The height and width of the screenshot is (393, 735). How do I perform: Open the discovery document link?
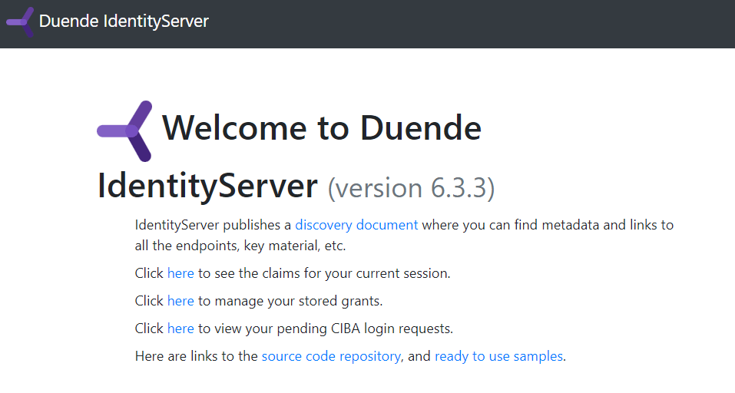(356, 225)
